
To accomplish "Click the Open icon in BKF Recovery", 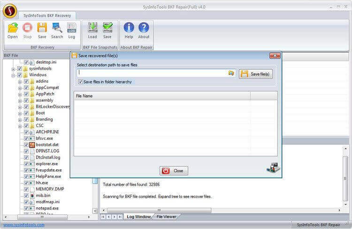I will point(13,30).
